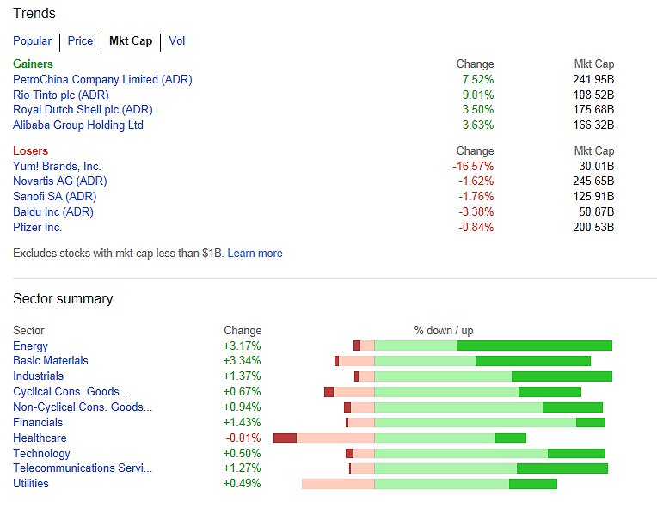This screenshot has width=657, height=514.
Task: Click the Utilities down/up percentage bar
Action: [x=429, y=484]
